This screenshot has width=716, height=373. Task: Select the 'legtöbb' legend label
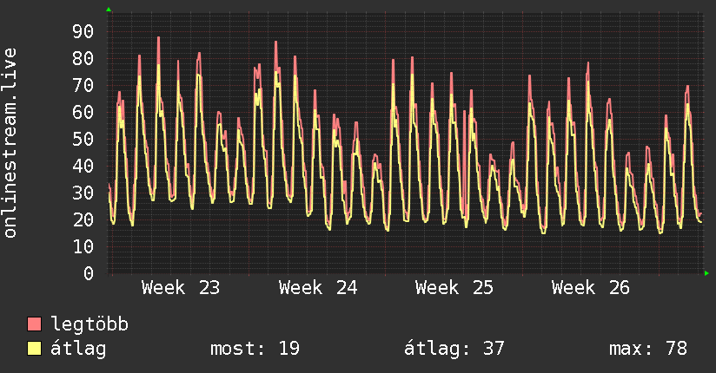(89, 324)
